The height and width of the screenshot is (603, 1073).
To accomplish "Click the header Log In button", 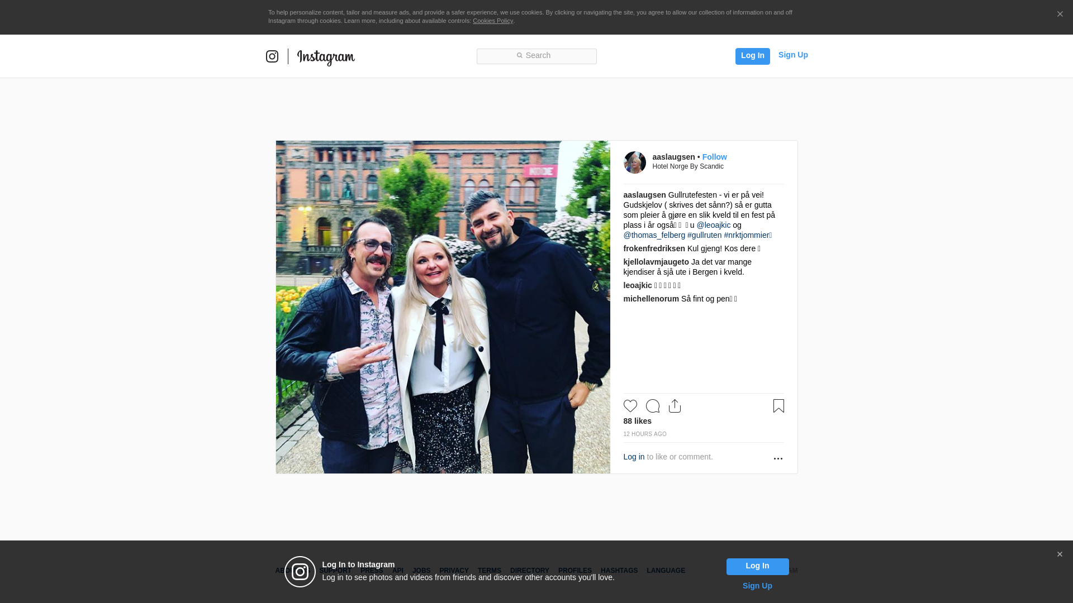I will 752,56.
